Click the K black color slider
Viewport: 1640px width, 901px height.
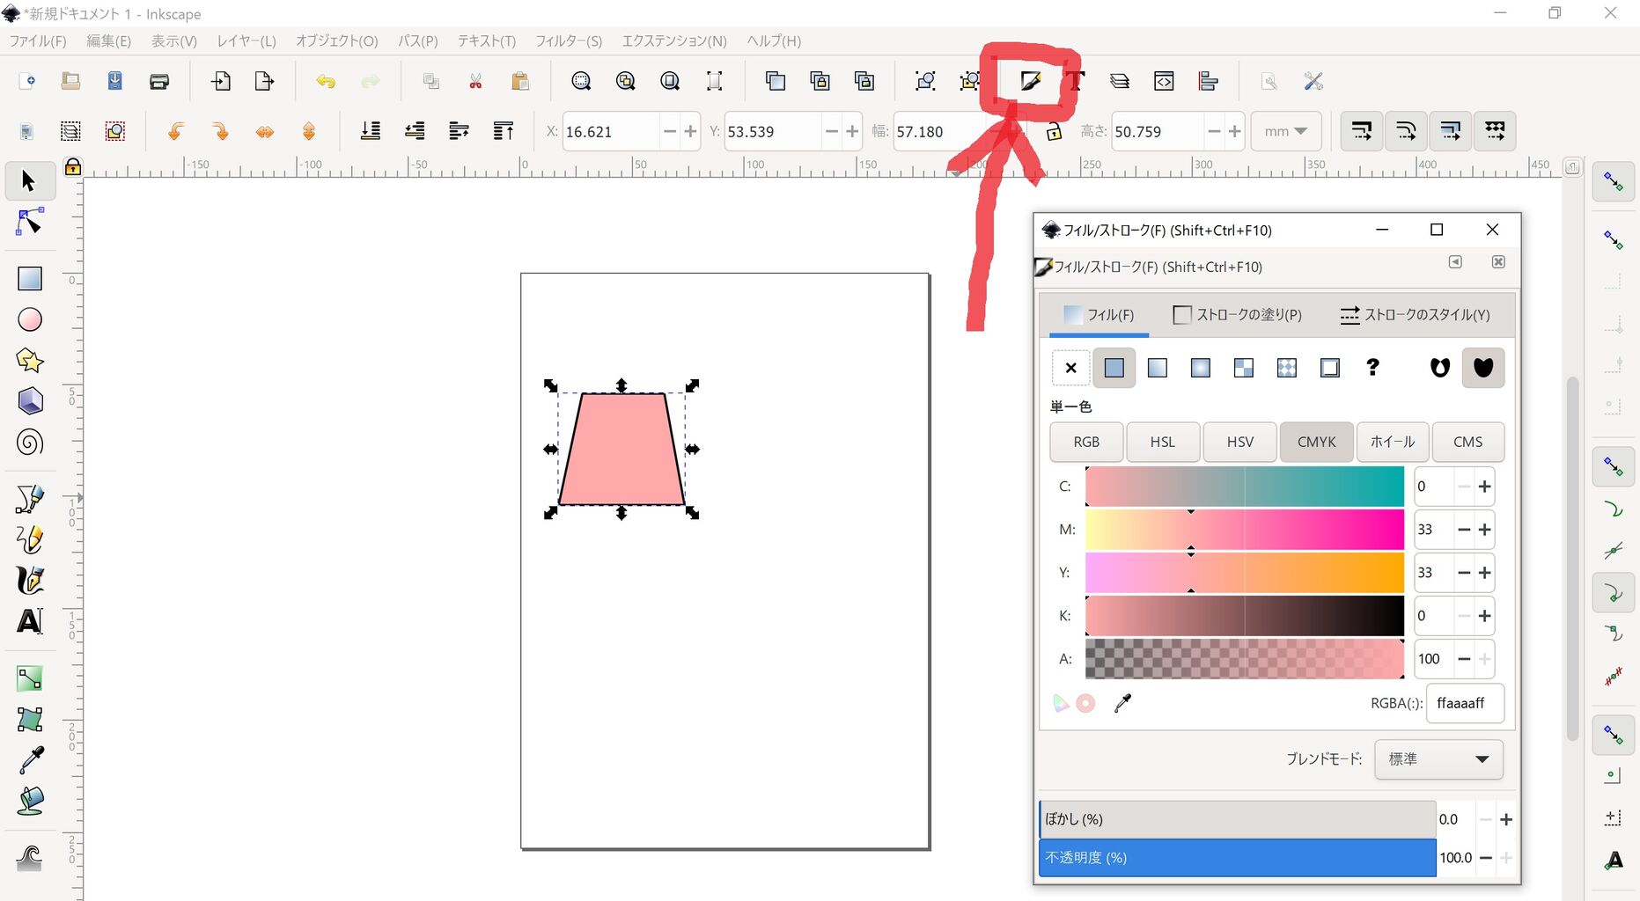point(1245,616)
